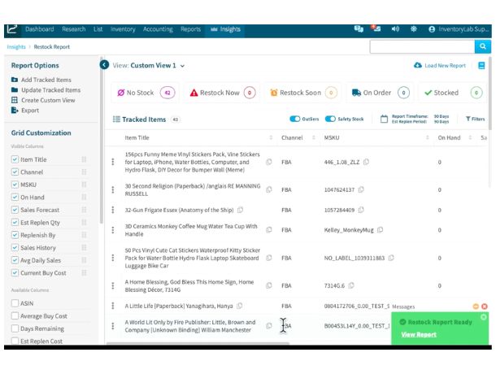Toggle the Outliers switch

[295, 119]
